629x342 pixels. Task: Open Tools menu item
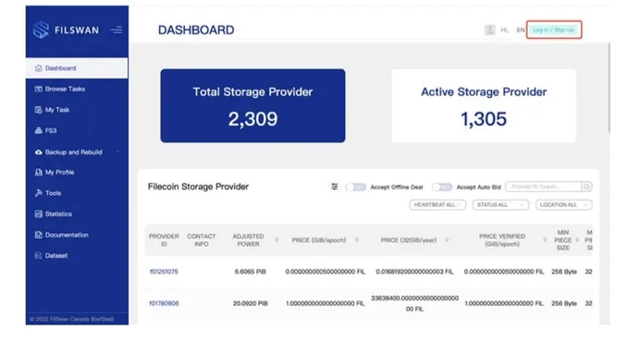click(77, 193)
